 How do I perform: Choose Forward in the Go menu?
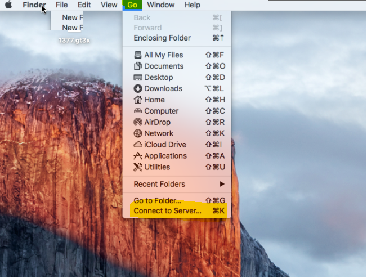coord(177,28)
